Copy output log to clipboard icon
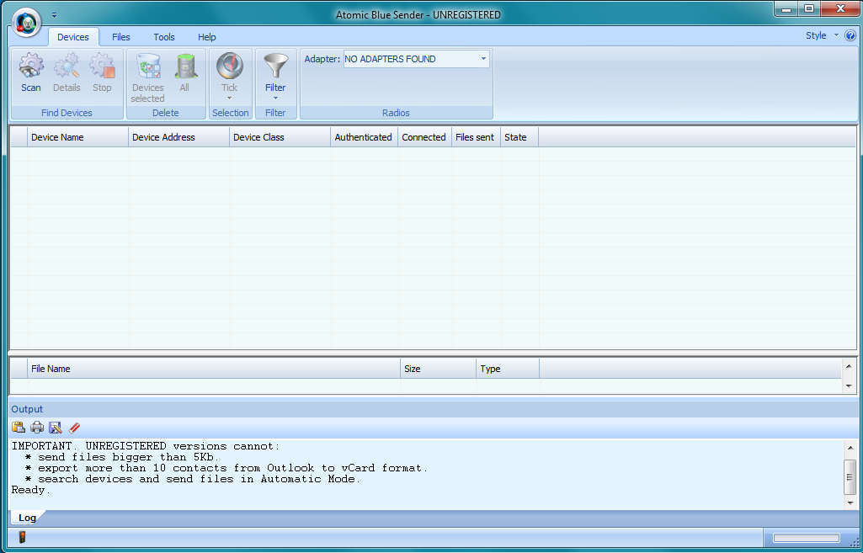The image size is (863, 553). click(19, 428)
